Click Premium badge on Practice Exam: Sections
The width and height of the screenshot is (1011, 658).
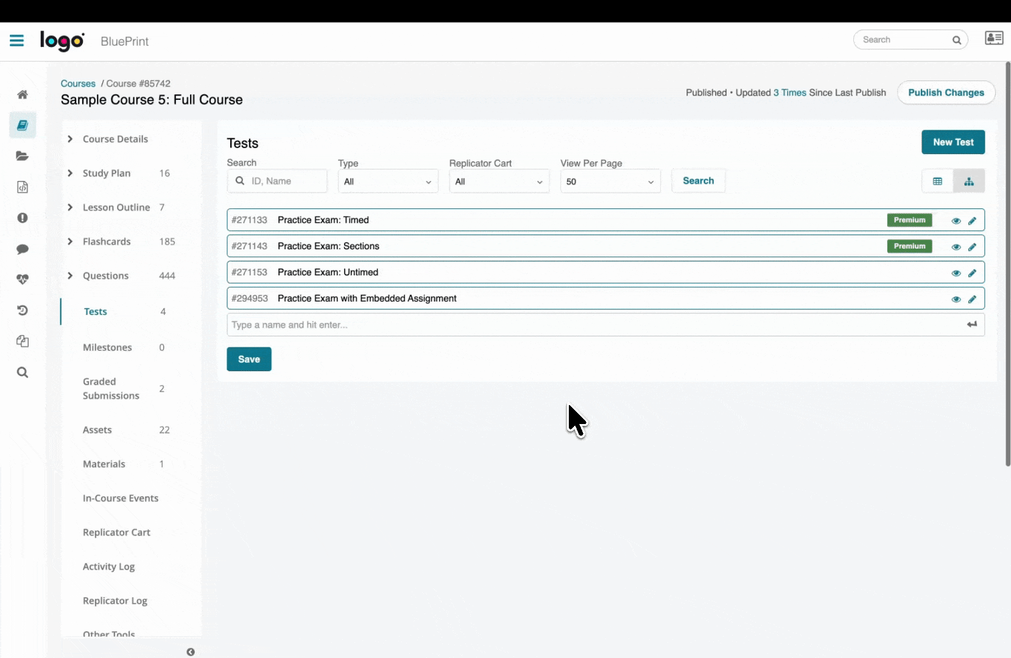coord(909,246)
